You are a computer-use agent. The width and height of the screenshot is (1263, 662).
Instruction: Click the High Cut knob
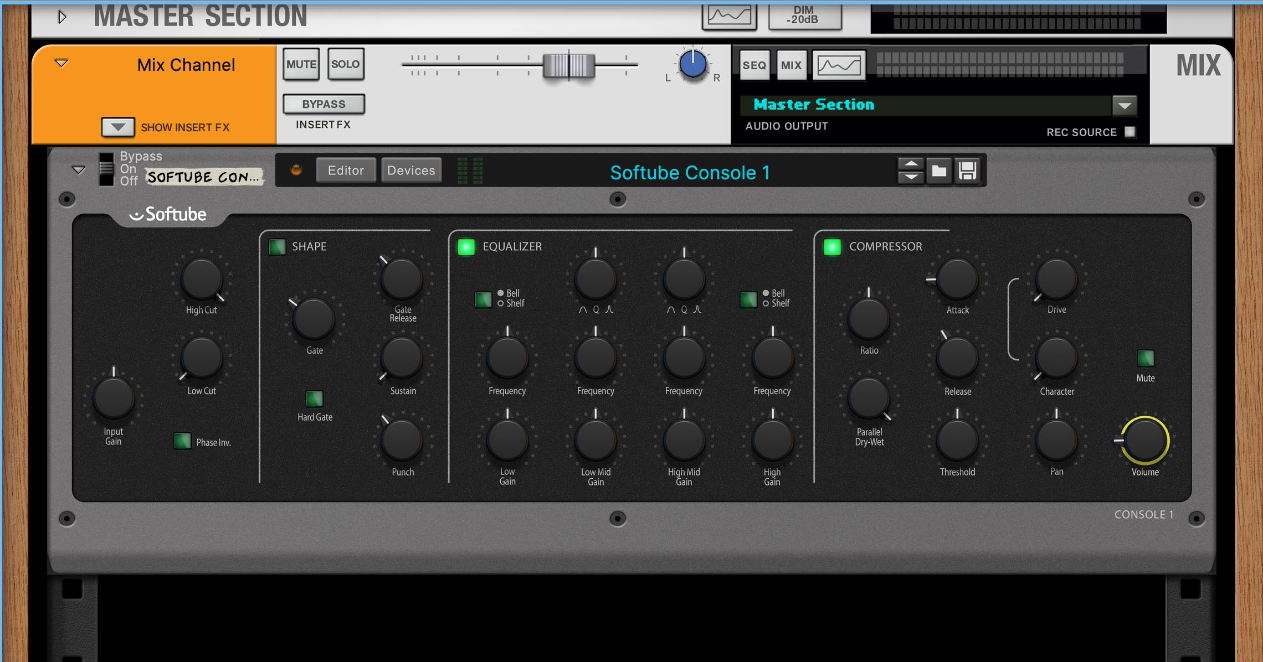click(x=202, y=280)
